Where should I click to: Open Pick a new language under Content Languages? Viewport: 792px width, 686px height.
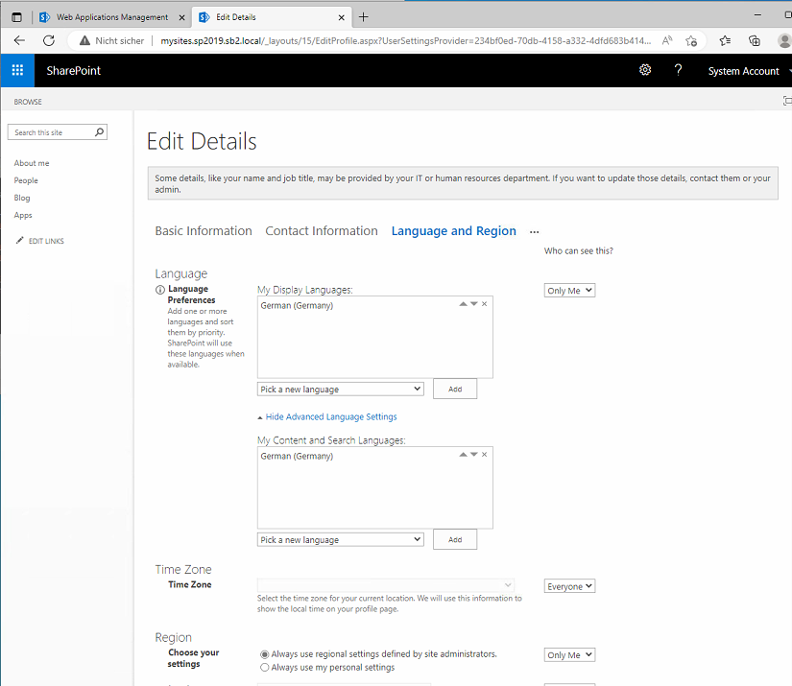[x=341, y=539]
